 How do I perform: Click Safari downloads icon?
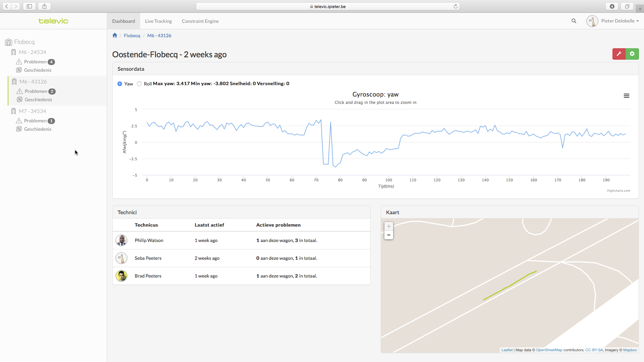click(612, 6)
